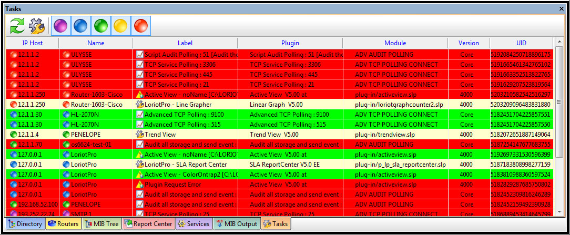Click red status ball beside Router-1603-Cisco in Line Grapher row
Image resolution: width=570 pixels, height=235 pixels.
[66, 104]
